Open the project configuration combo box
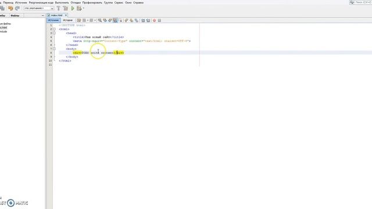The image size is (372, 209). pyautogui.click(x=39, y=8)
